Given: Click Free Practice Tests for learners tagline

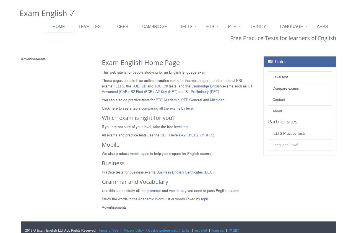Looking at the screenshot, I should [x=283, y=38].
